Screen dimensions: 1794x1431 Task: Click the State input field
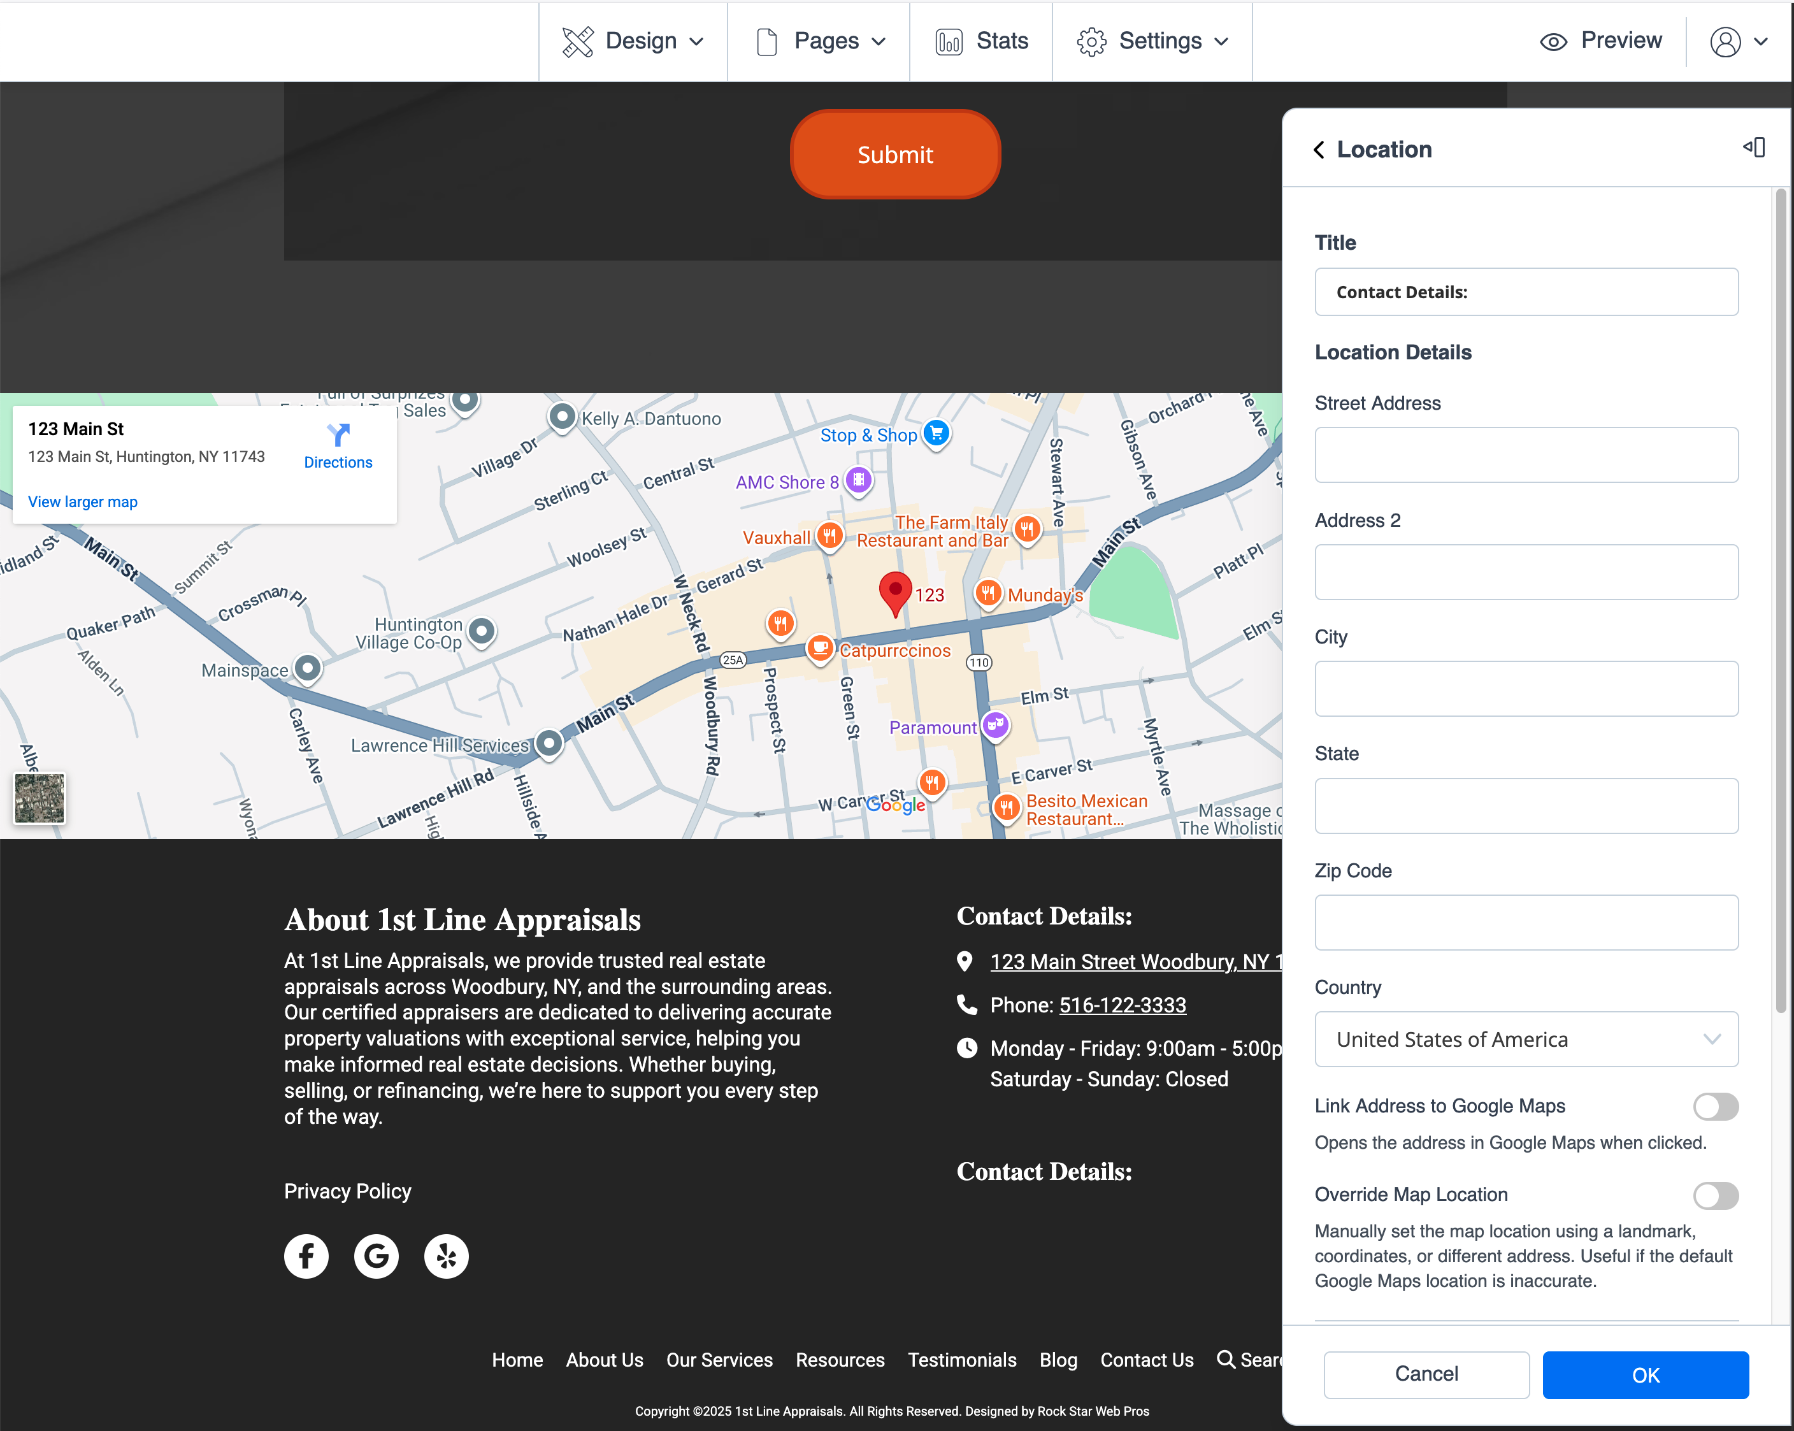(1526, 805)
